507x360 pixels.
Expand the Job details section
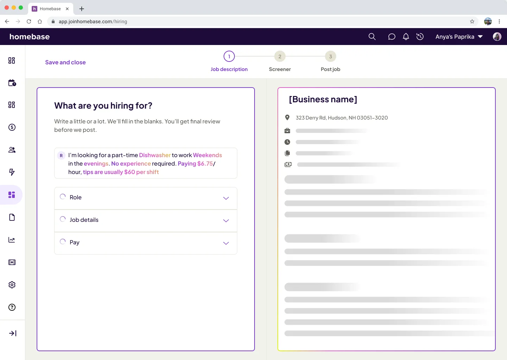146,221
